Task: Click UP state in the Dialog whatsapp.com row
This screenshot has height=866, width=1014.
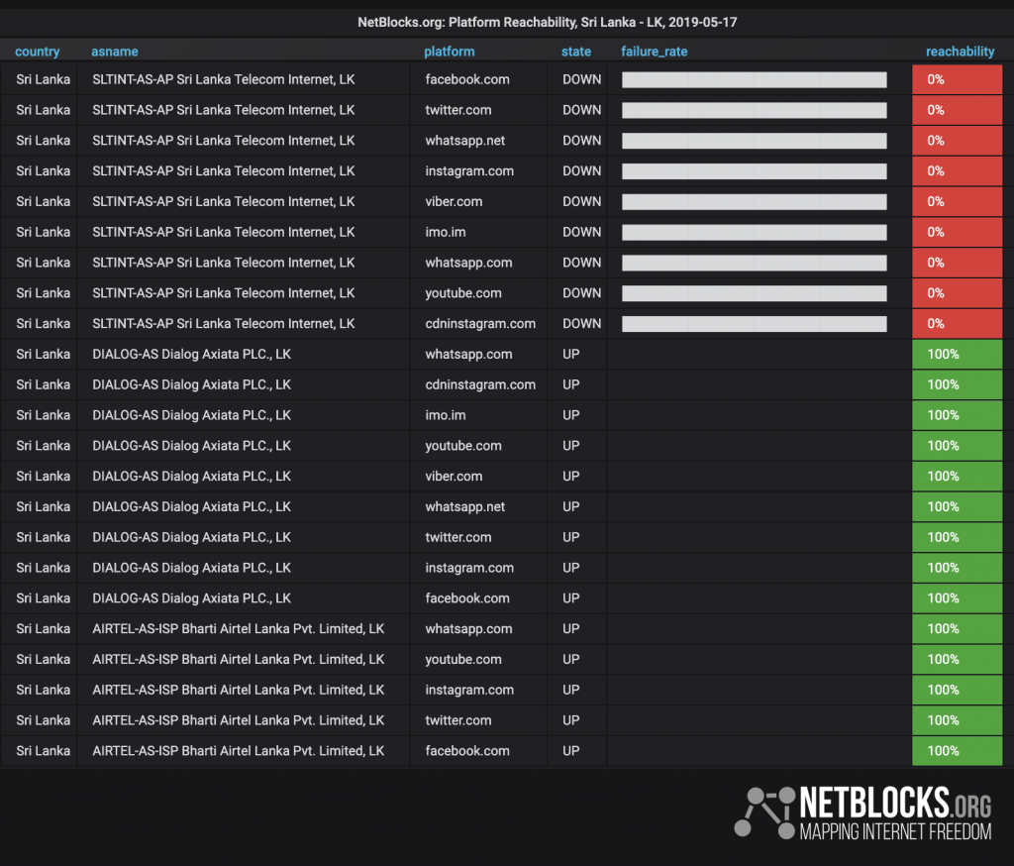Action: pyautogui.click(x=570, y=354)
